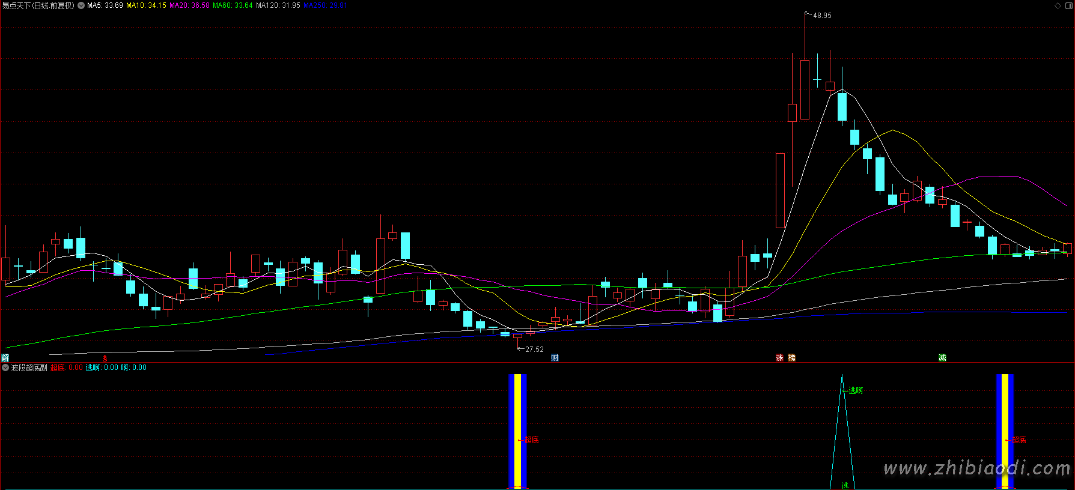Click the 易点天下(日线 前复权) chart title
The image size is (1075, 490).
tap(38, 5)
